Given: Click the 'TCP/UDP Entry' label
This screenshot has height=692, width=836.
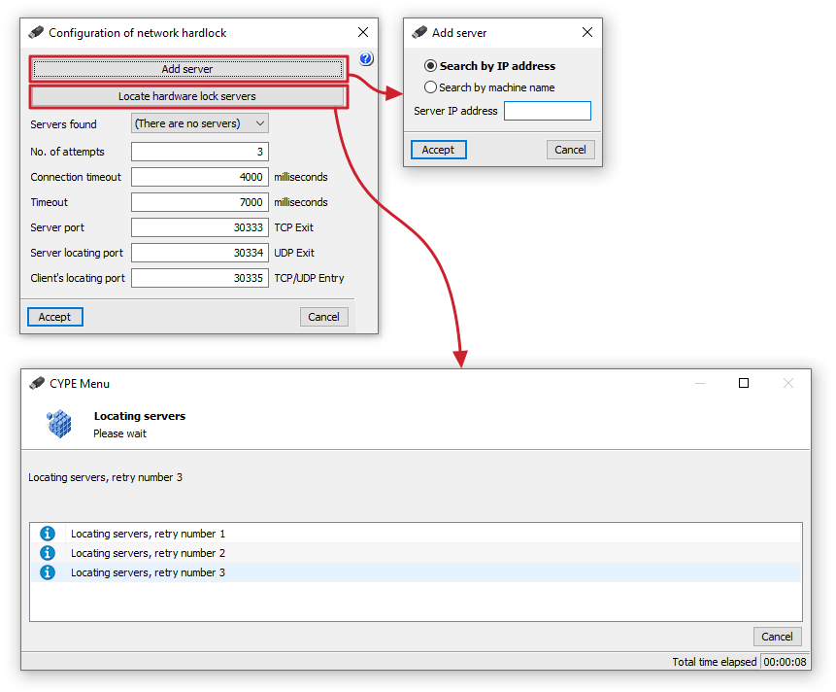Looking at the screenshot, I should click(309, 278).
